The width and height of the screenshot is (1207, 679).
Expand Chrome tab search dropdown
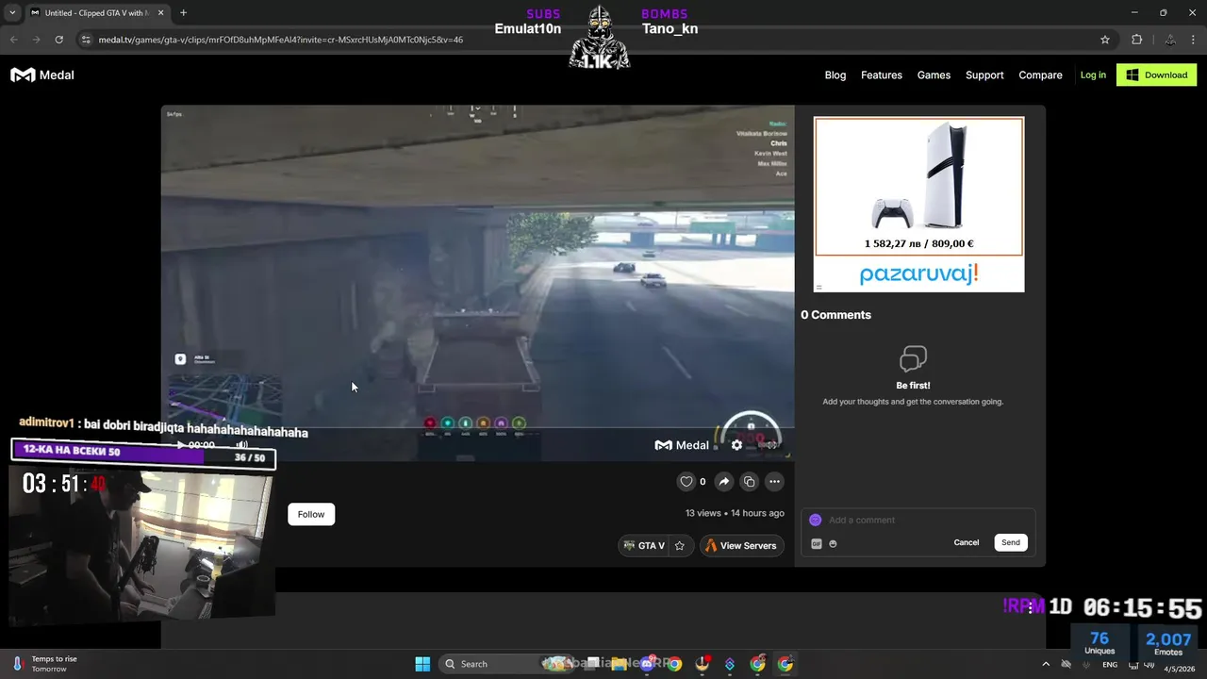[12, 13]
